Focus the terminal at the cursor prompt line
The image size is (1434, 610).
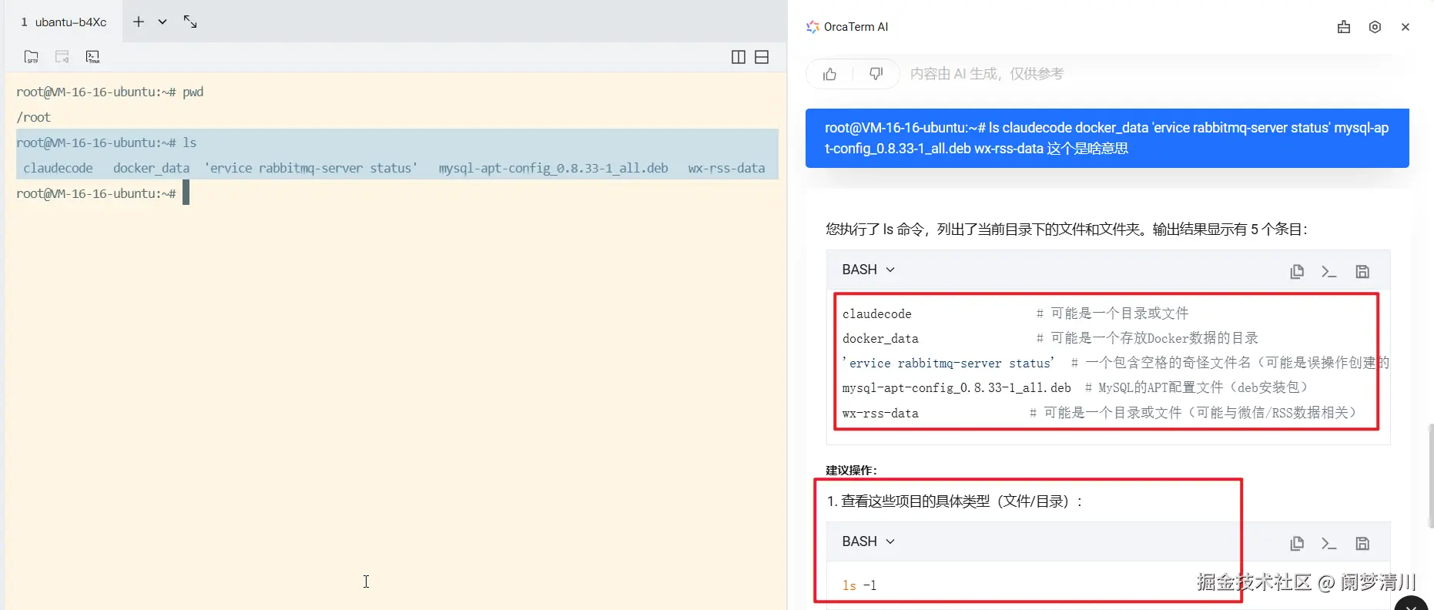(x=186, y=193)
